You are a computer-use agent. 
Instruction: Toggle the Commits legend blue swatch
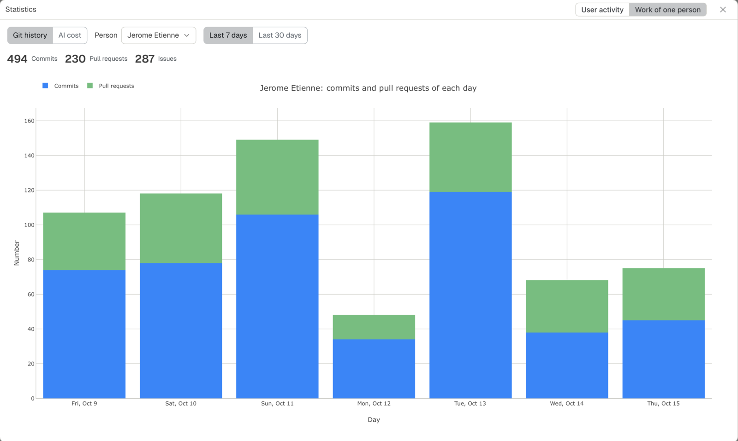pyautogui.click(x=45, y=86)
